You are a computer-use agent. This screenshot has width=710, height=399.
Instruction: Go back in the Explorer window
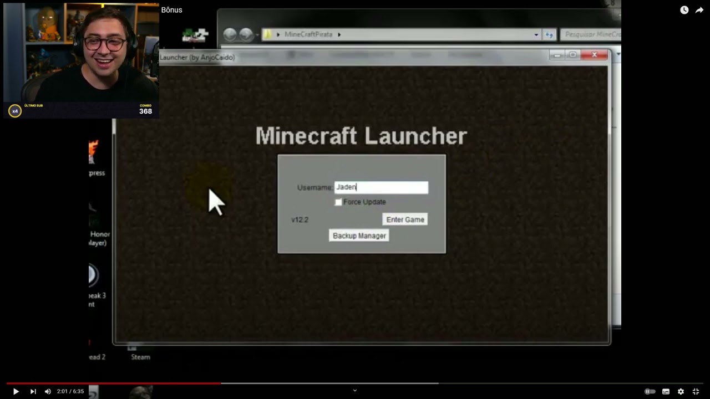pos(230,34)
